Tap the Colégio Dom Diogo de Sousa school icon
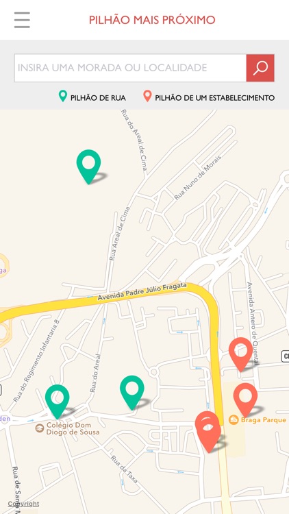The height and width of the screenshot is (514, 289). coord(40,428)
